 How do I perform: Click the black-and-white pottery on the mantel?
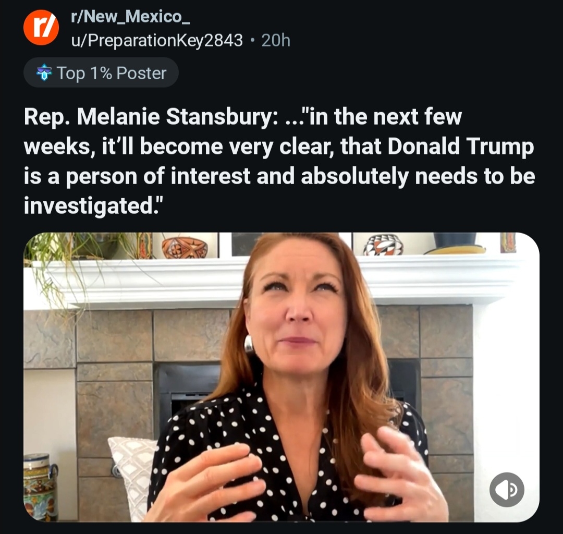tap(383, 245)
